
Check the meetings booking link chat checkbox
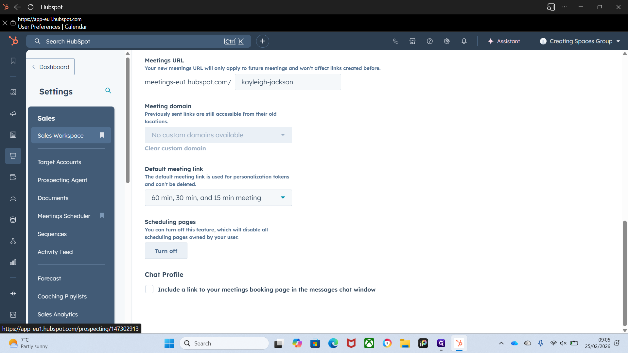(149, 289)
